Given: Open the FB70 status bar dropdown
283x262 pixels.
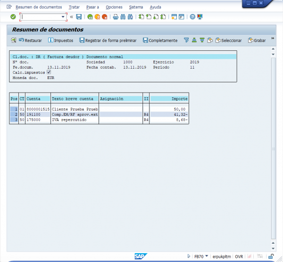Looking at the screenshot, I should pos(207,256).
